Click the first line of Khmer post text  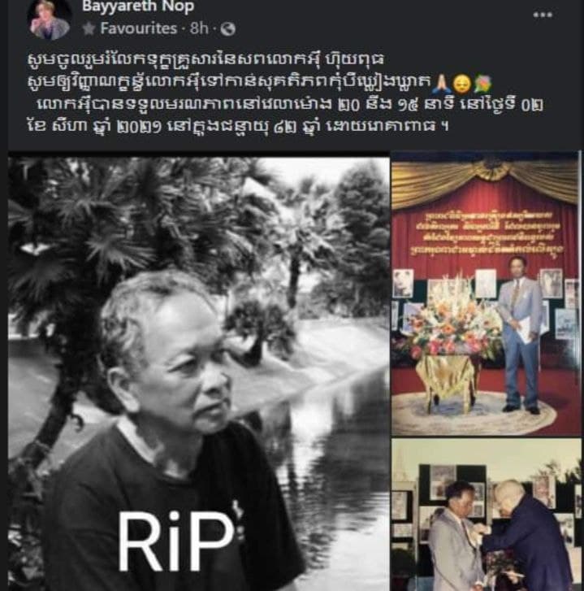[x=205, y=60]
